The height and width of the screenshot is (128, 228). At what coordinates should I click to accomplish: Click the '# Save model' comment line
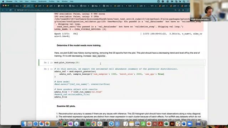(62, 82)
